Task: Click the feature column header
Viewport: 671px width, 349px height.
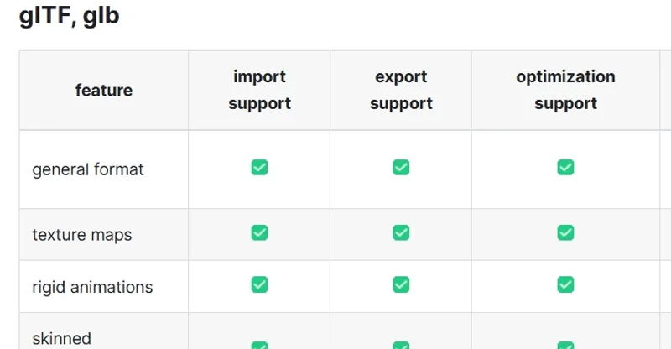Action: (x=104, y=91)
